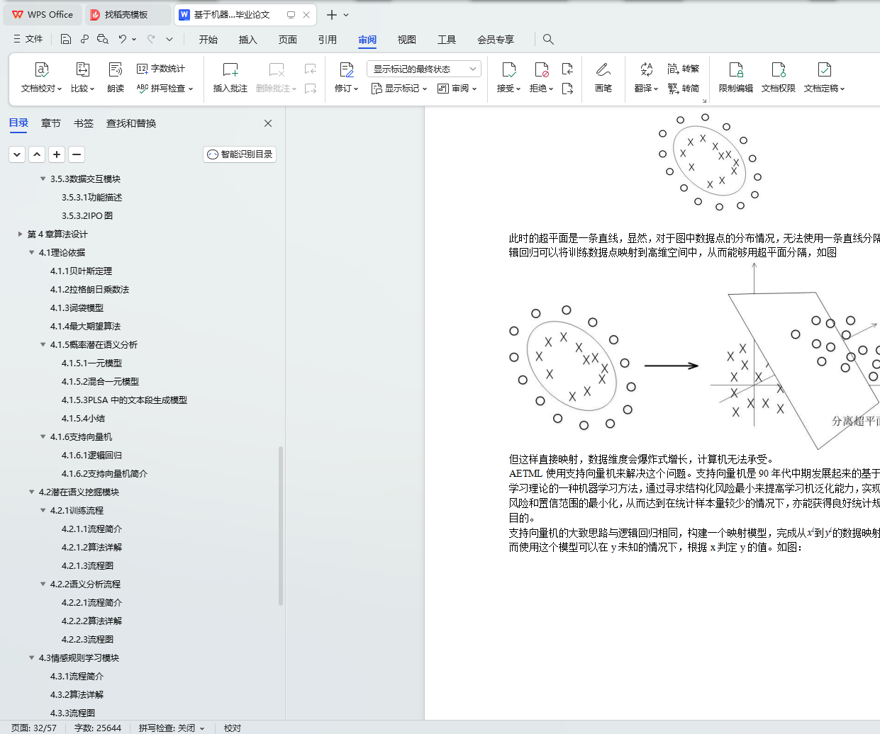Undo the last action

[x=123, y=39]
